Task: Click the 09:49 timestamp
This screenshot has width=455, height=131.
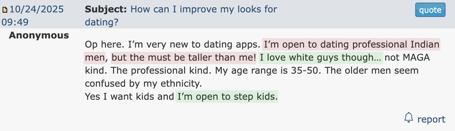Action: point(15,22)
